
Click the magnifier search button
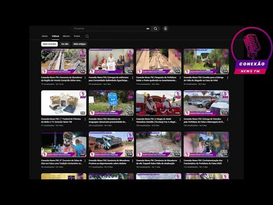point(155,28)
